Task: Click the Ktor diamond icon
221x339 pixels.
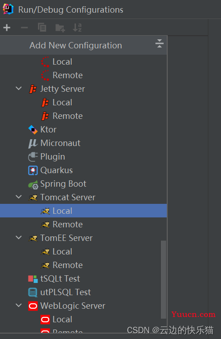Action: click(x=33, y=130)
